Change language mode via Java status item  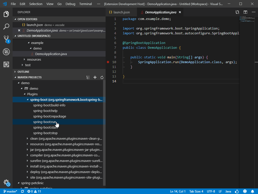228,191
